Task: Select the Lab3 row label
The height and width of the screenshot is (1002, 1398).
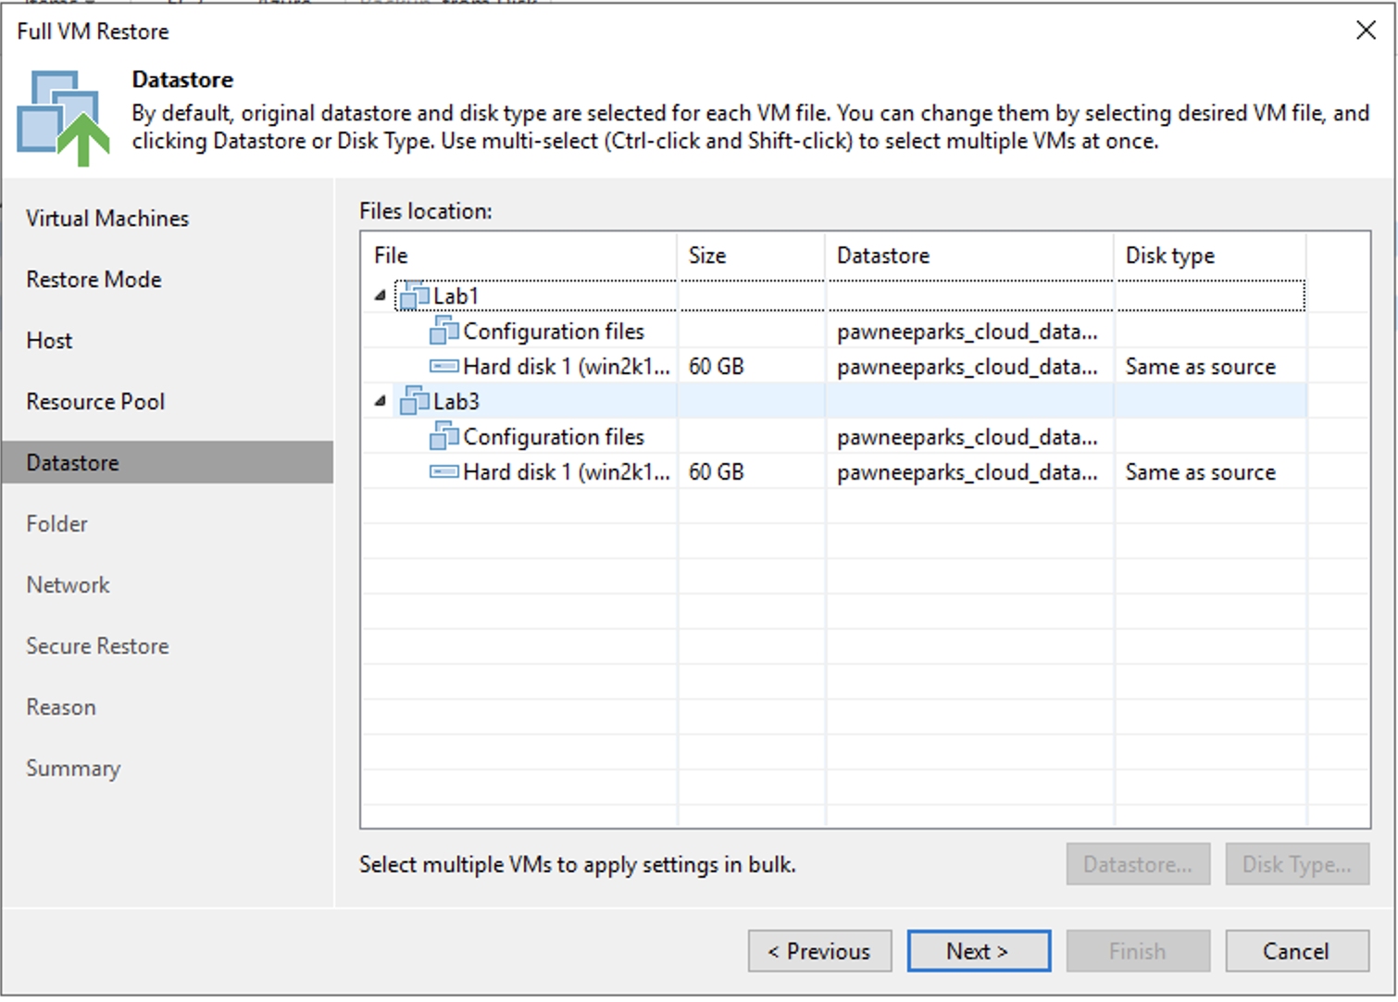Action: point(456,402)
